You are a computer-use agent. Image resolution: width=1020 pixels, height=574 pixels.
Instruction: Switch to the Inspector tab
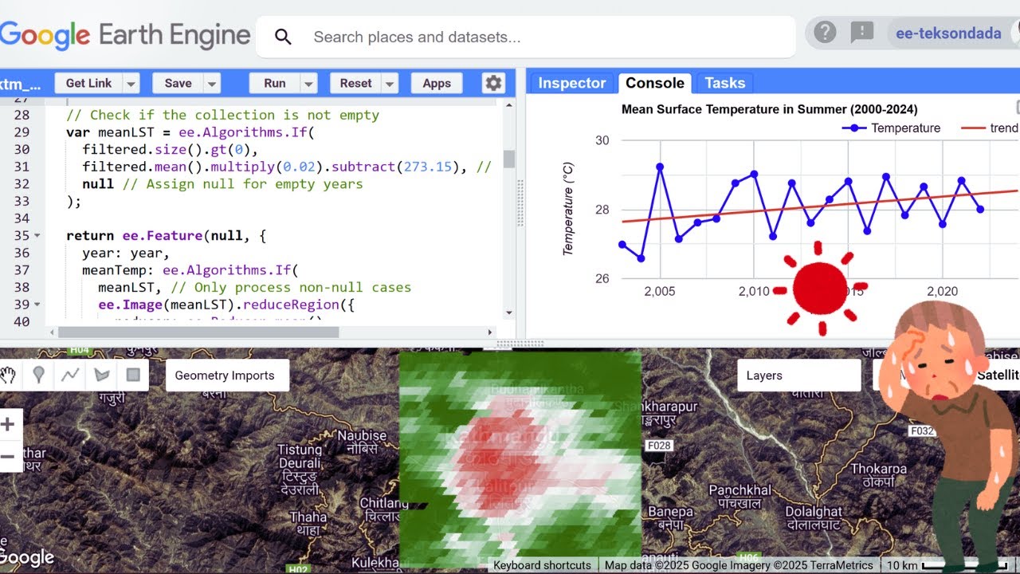(x=571, y=83)
